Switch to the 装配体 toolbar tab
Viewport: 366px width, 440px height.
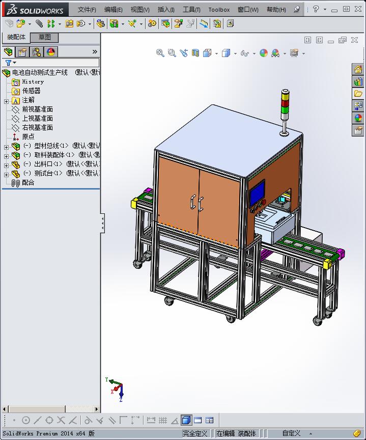point(16,37)
